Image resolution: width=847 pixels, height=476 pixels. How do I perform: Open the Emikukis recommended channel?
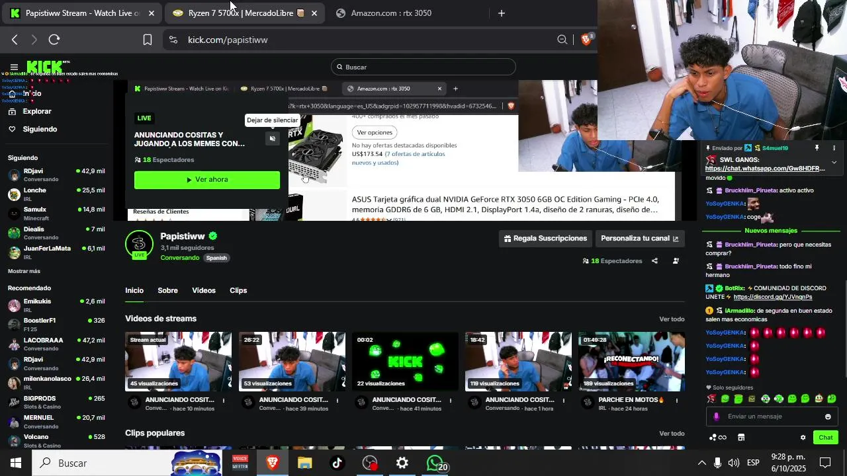(56, 305)
